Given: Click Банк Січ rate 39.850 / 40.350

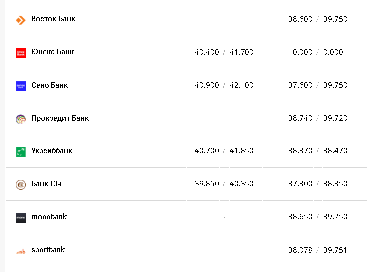Looking at the screenshot, I should [224, 184].
